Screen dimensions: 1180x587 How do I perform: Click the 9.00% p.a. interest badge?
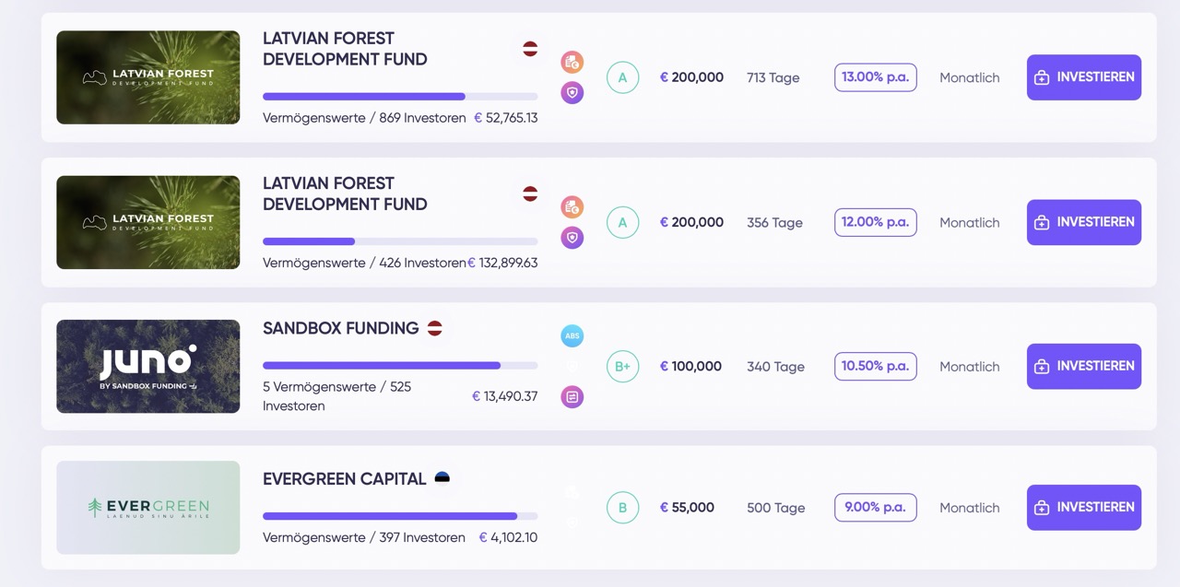[875, 508]
